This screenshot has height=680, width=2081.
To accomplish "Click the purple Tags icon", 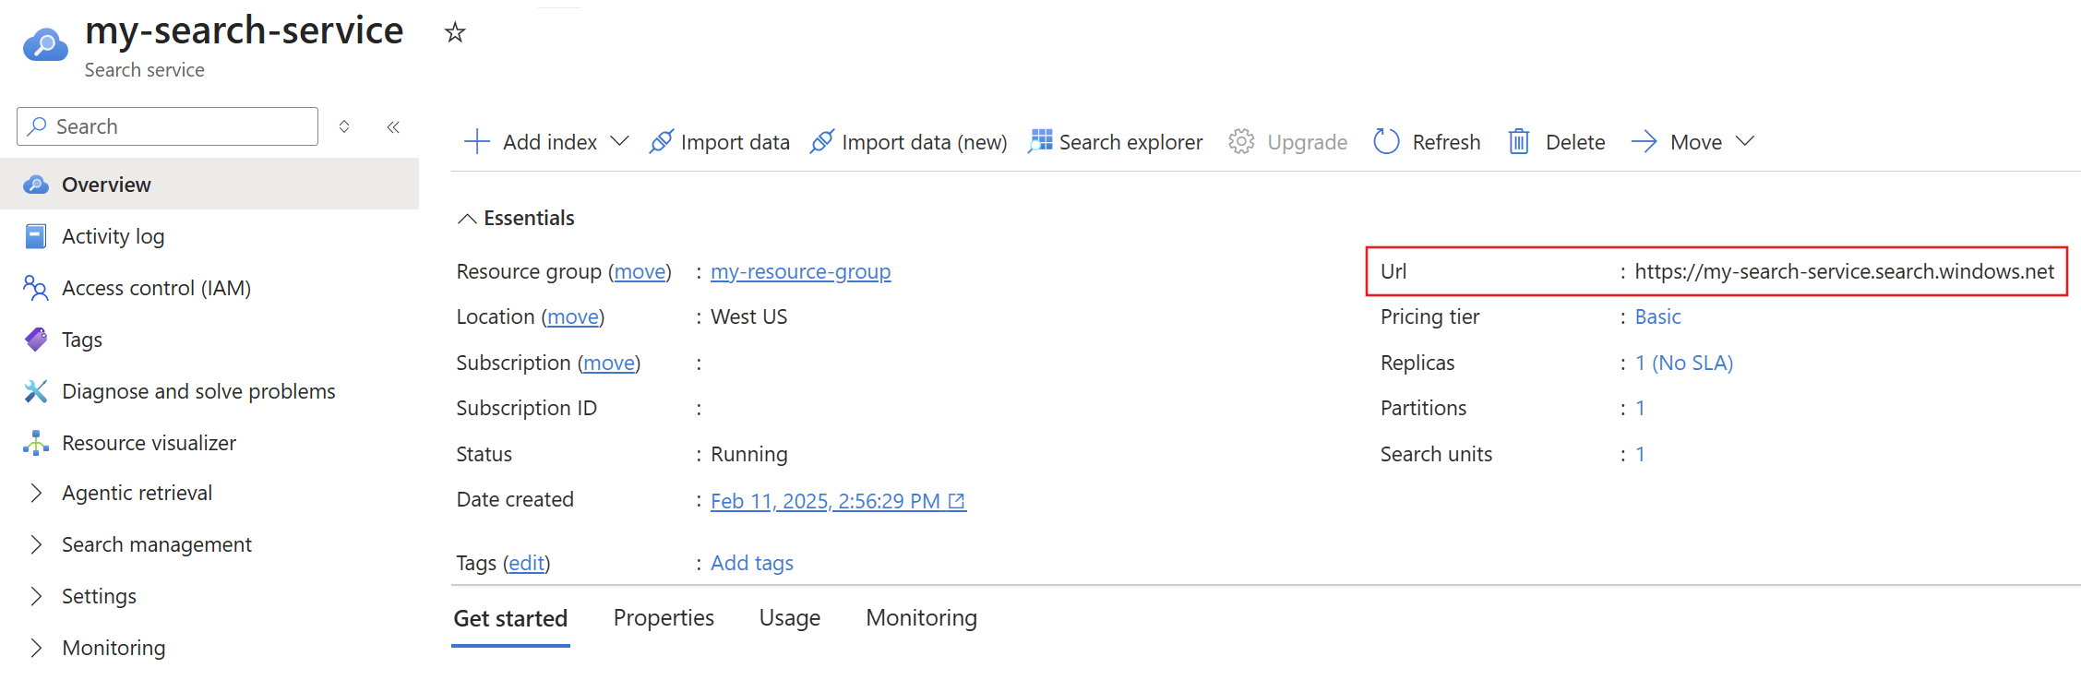I will pyautogui.click(x=36, y=340).
